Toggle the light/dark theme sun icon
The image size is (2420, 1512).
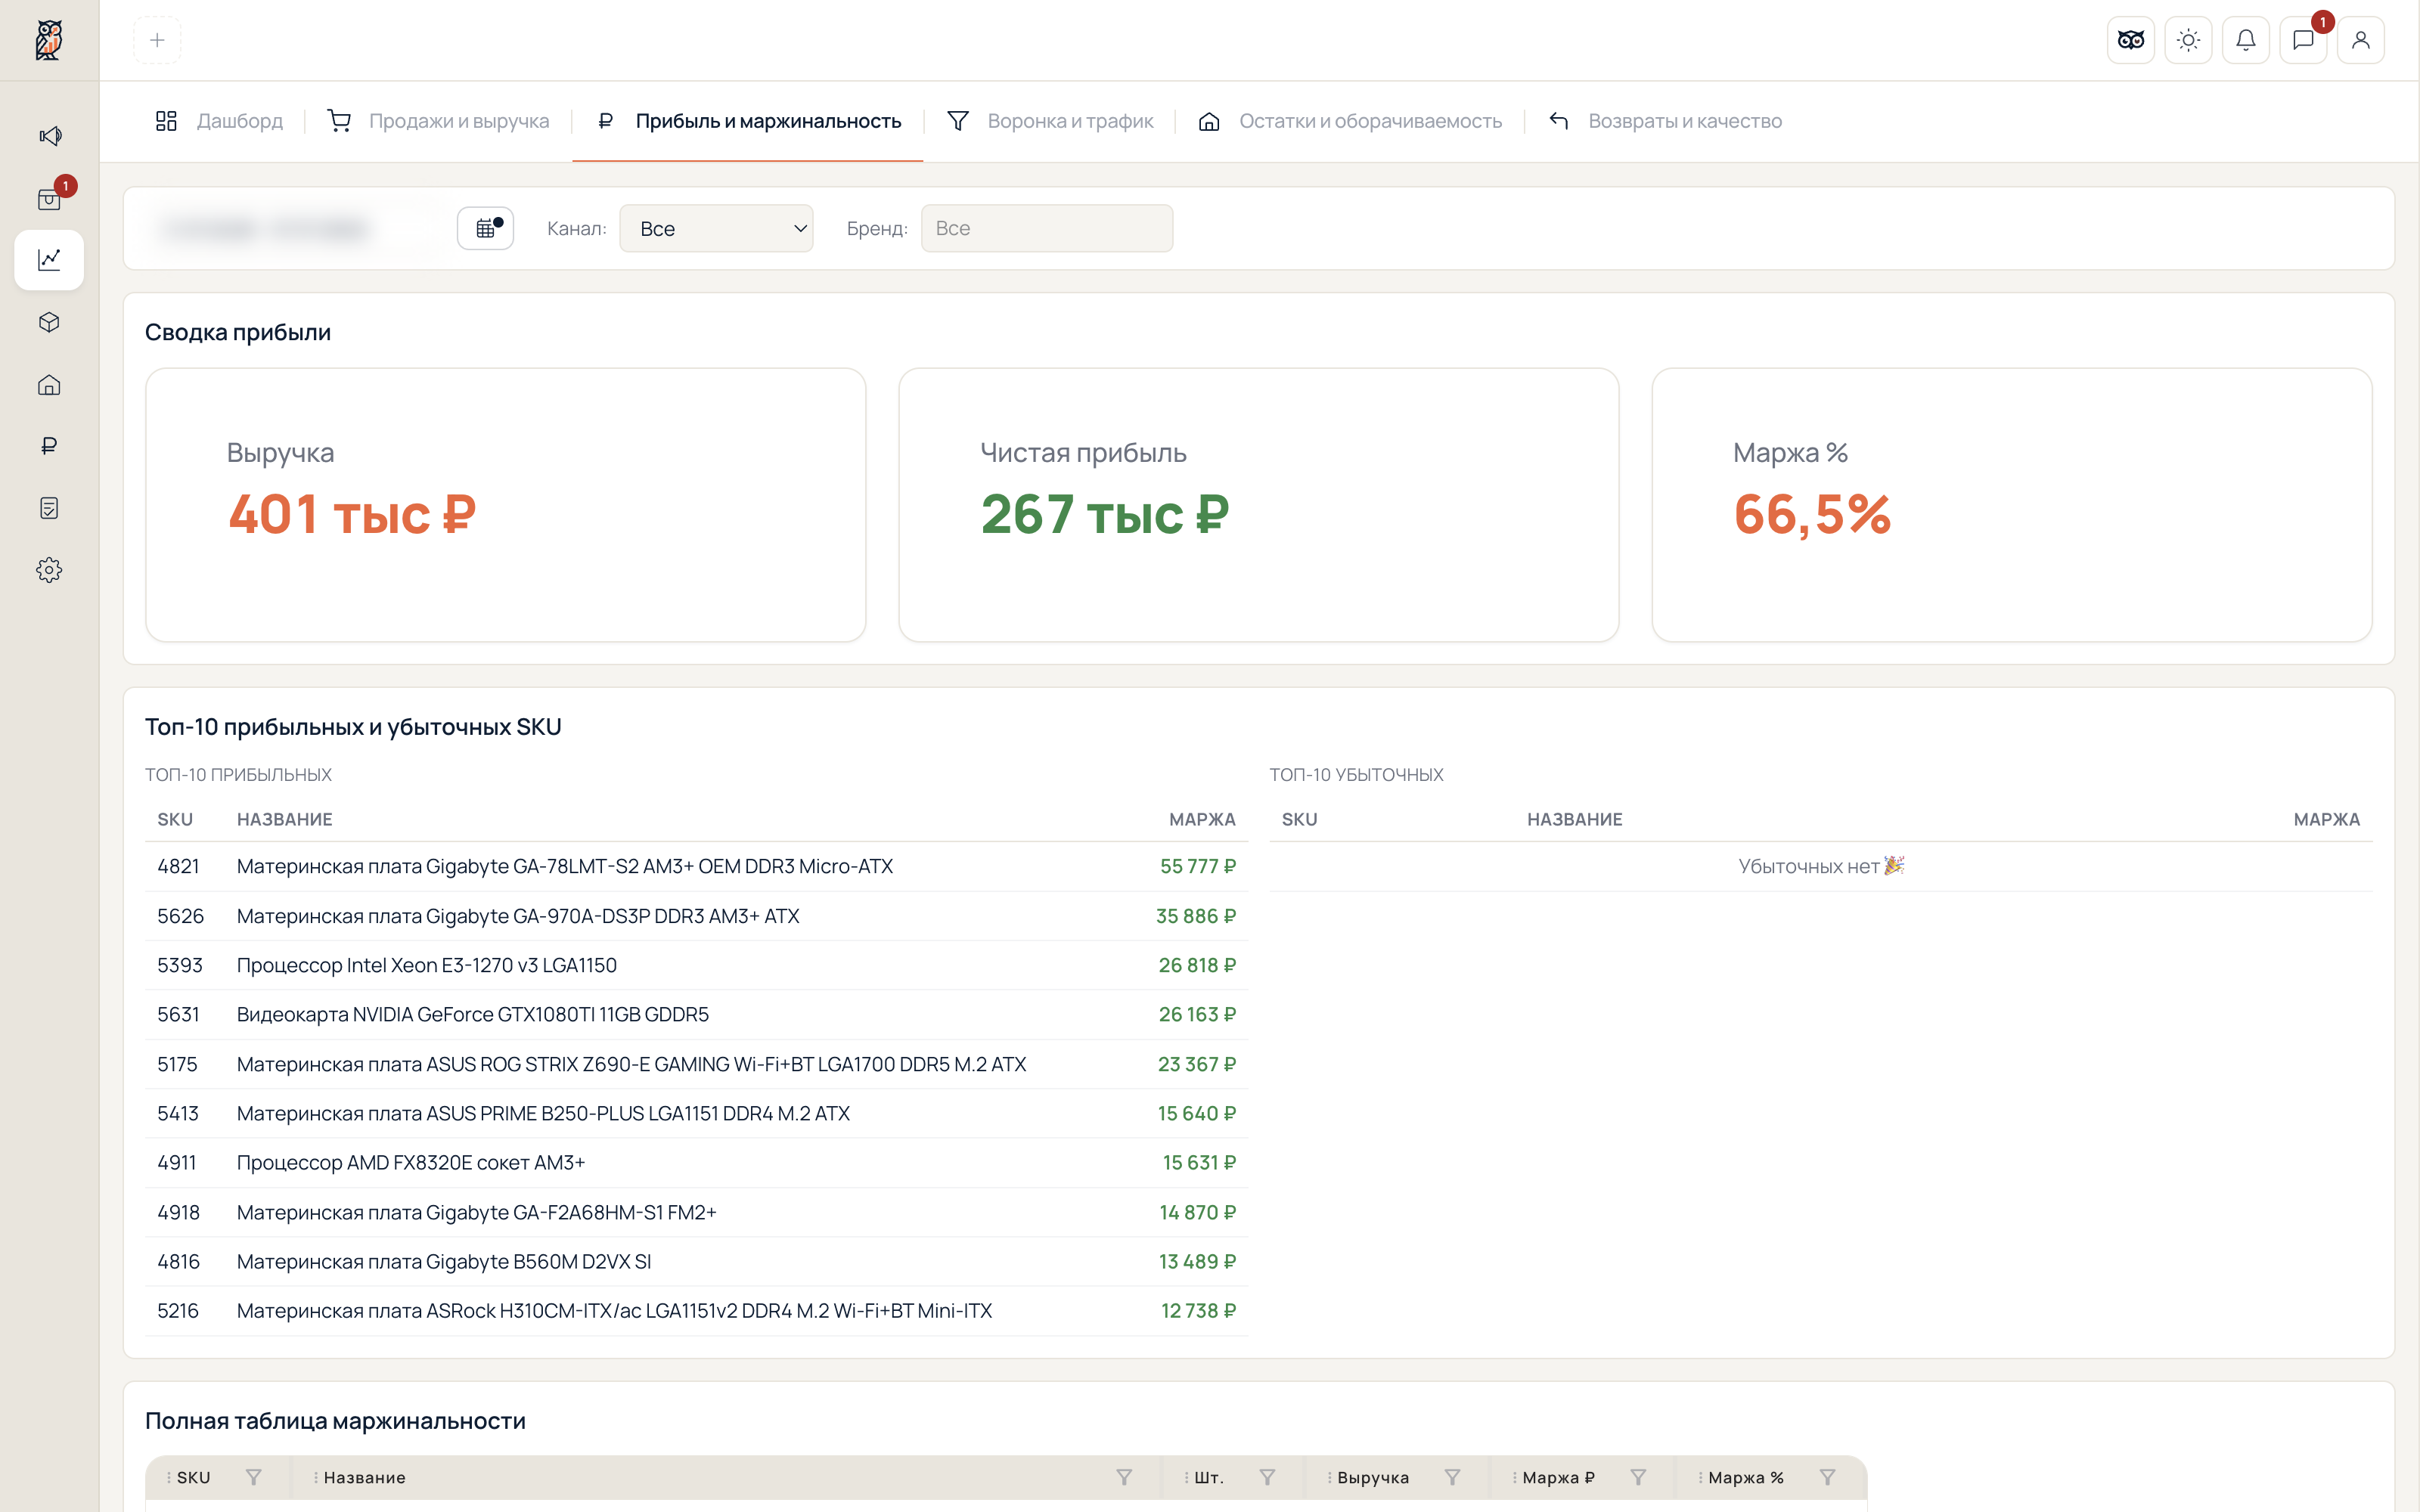point(2188,40)
